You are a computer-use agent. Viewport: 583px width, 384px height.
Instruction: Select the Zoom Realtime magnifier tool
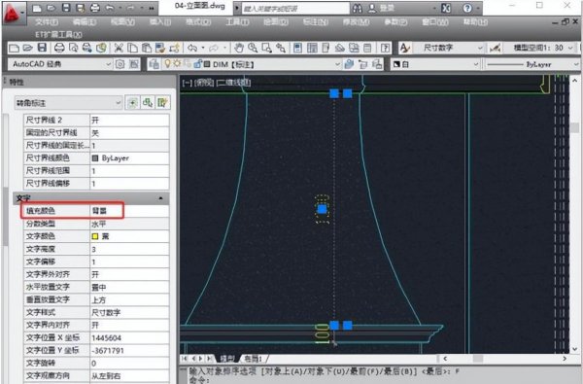click(x=253, y=48)
